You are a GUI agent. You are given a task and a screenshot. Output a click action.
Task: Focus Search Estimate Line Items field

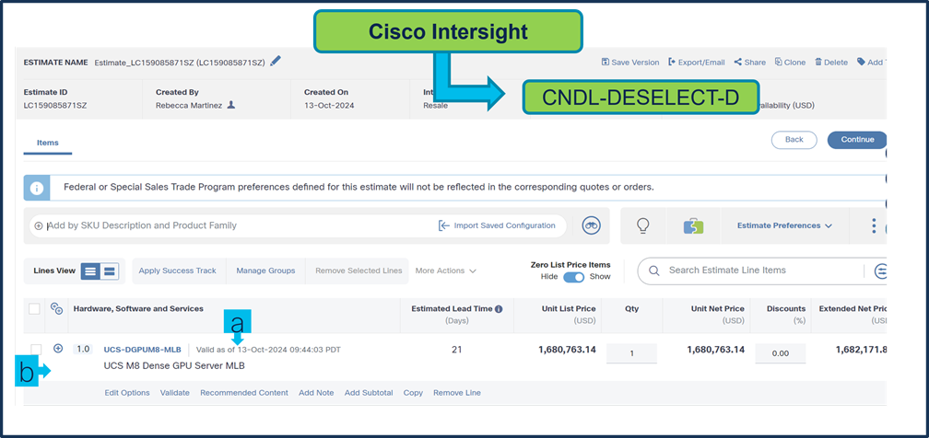[761, 271]
